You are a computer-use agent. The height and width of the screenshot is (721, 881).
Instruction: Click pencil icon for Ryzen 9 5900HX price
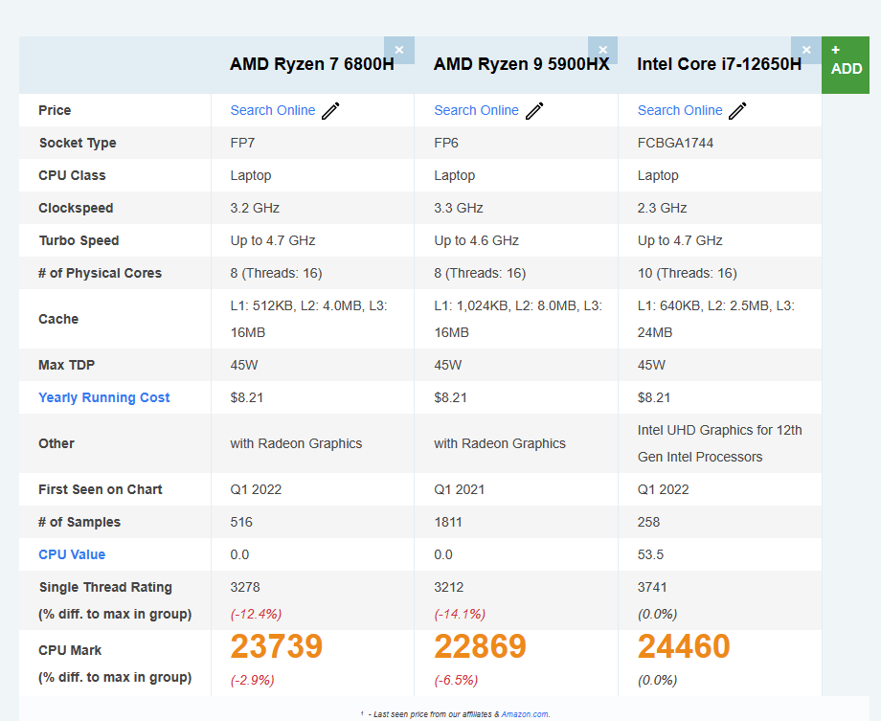coord(534,111)
